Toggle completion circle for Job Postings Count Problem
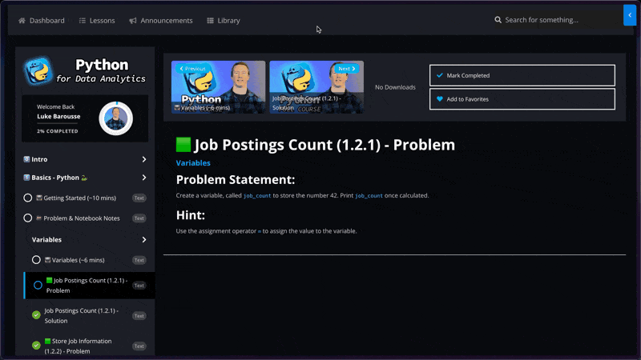The width and height of the screenshot is (641, 360). (38, 286)
